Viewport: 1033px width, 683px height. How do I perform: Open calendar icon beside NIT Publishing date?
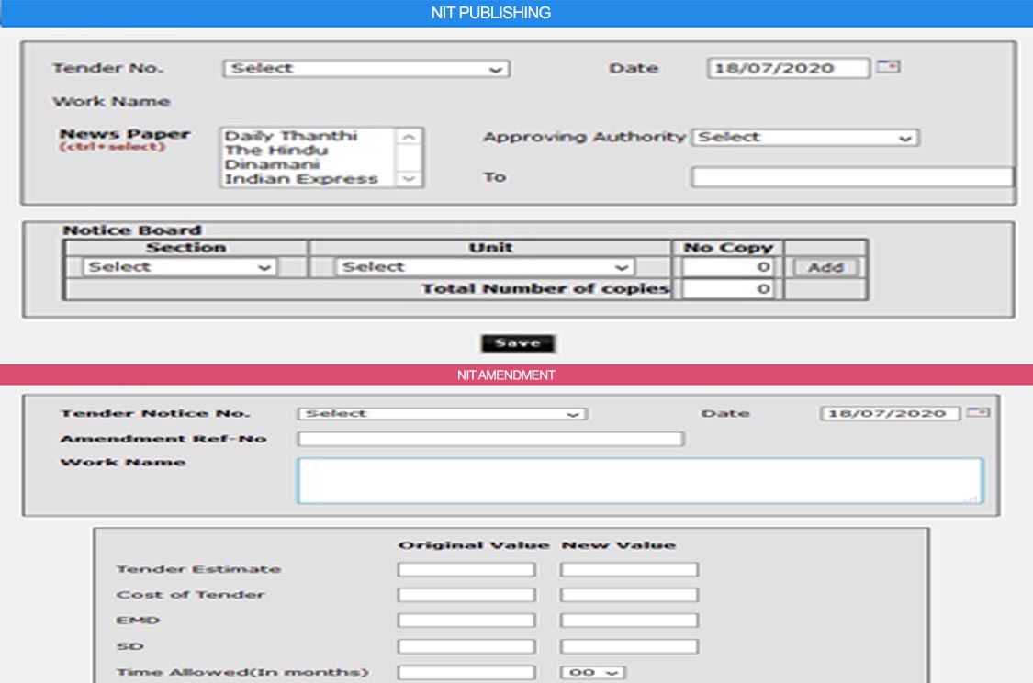(887, 67)
